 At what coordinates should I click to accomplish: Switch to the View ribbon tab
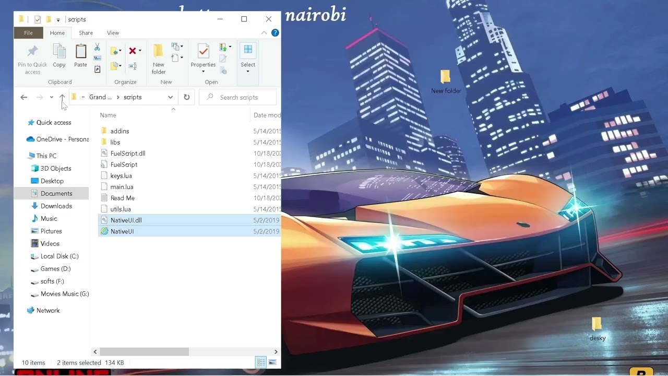113,33
